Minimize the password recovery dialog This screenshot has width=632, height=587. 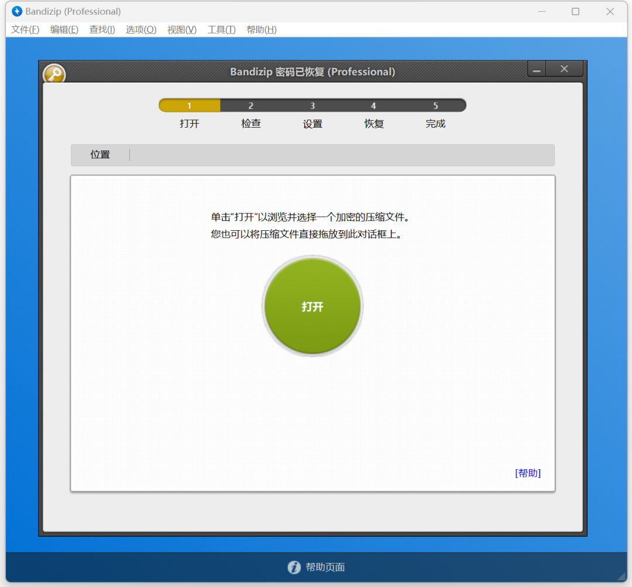pos(537,69)
